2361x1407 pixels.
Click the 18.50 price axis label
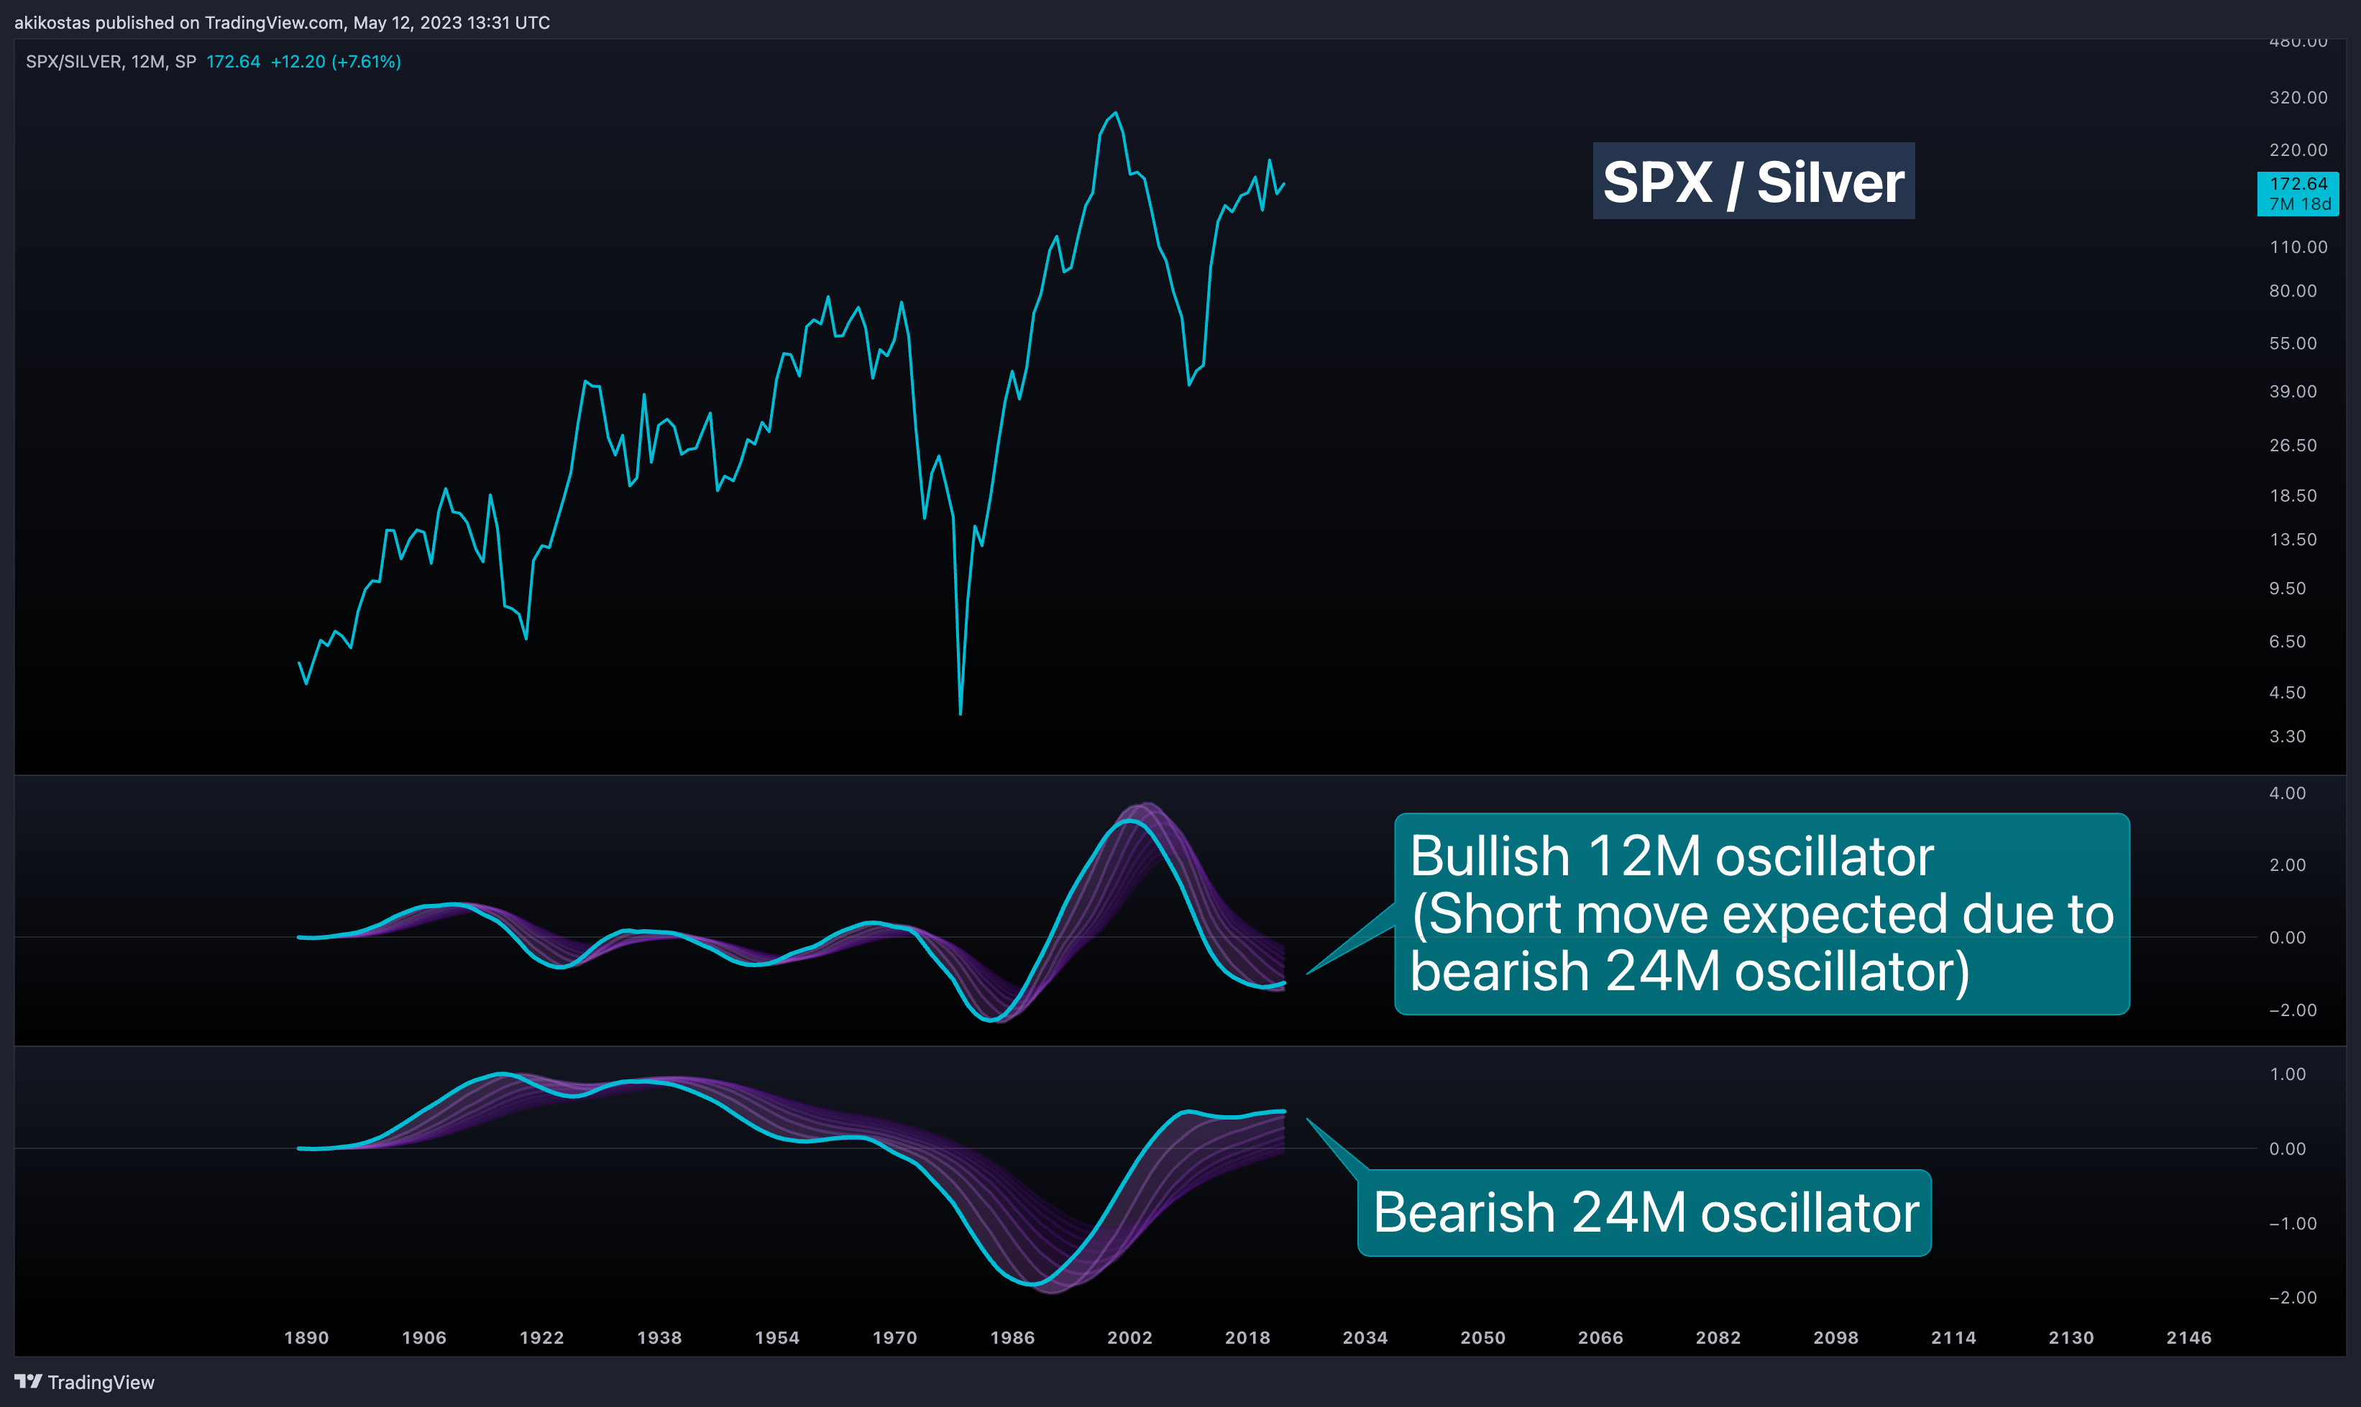point(2293,496)
